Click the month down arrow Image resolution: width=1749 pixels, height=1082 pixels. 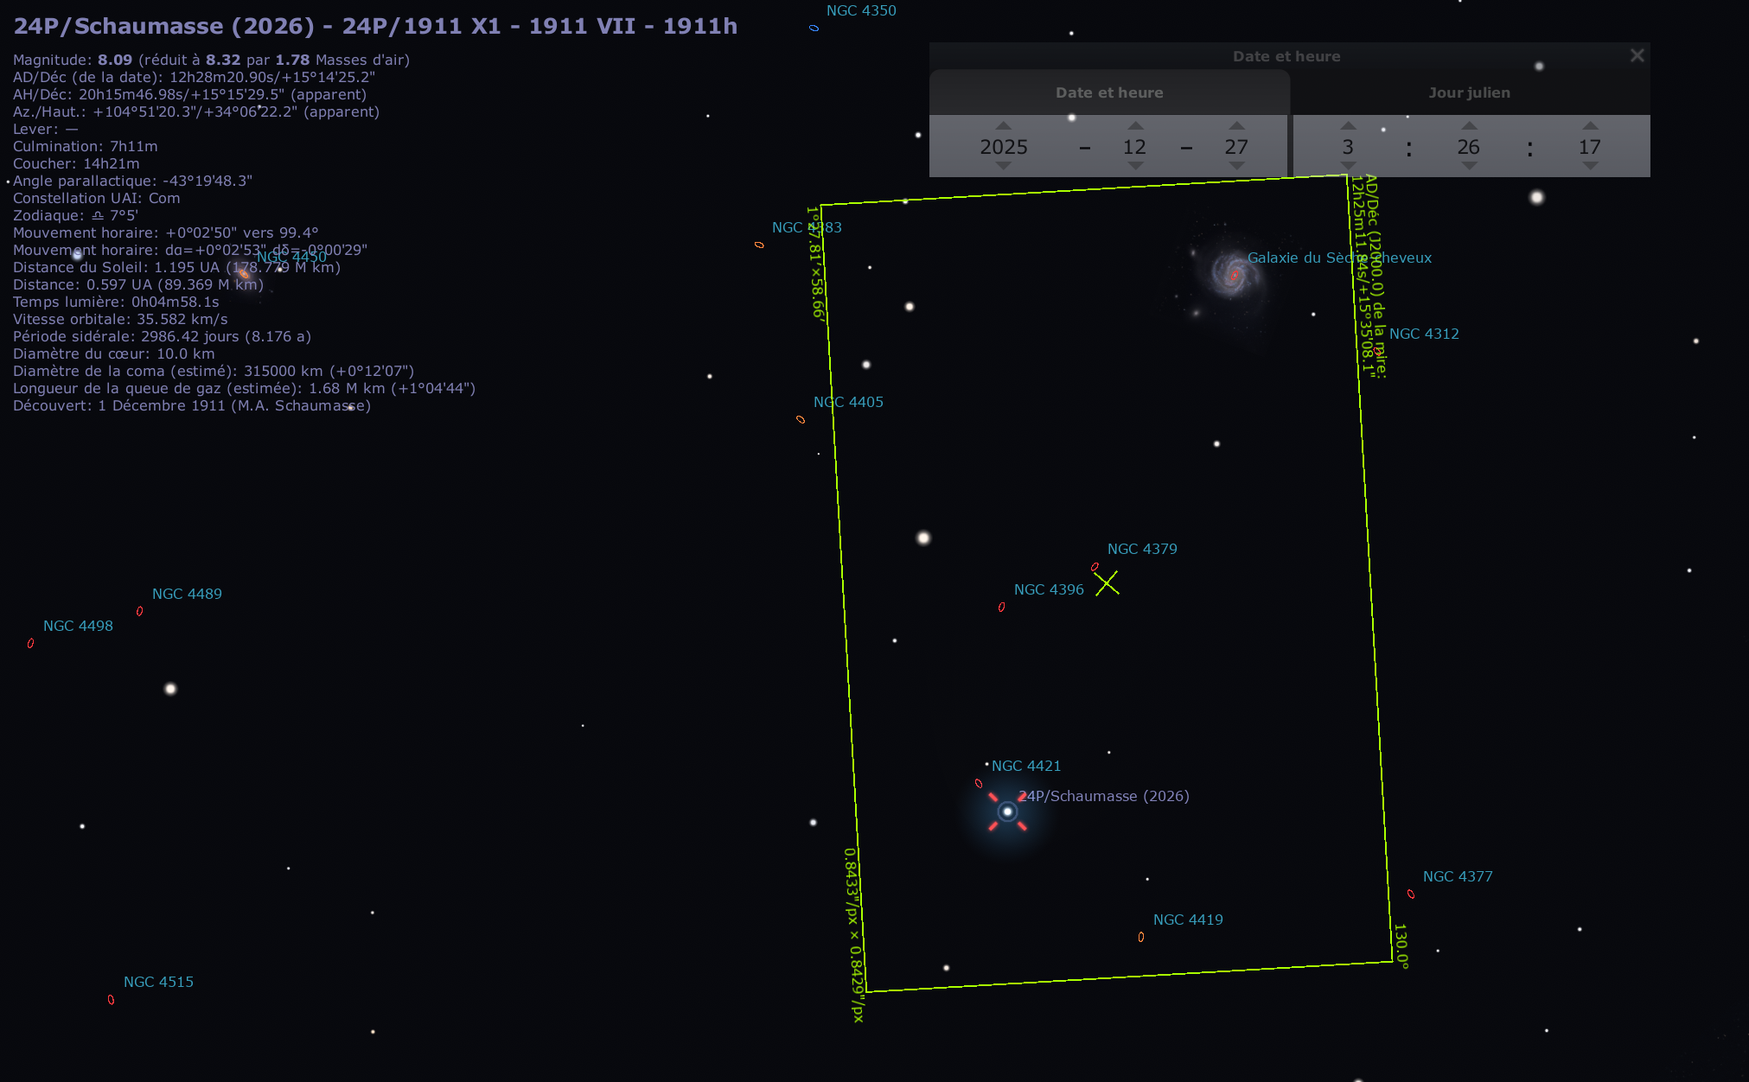coord(1135,166)
